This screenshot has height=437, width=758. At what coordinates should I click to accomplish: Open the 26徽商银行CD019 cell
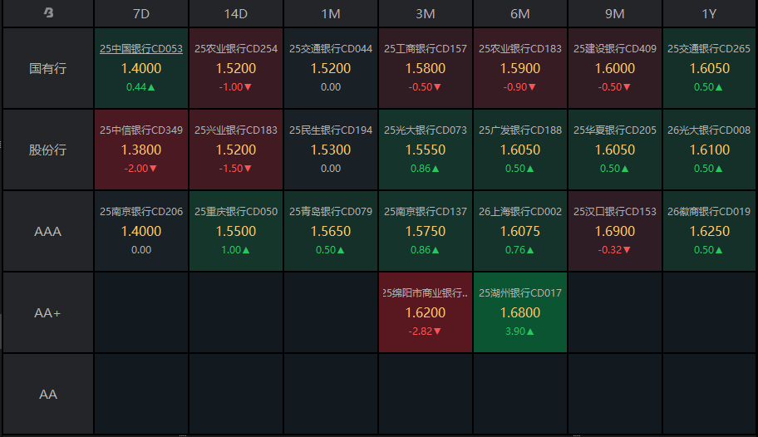point(709,231)
